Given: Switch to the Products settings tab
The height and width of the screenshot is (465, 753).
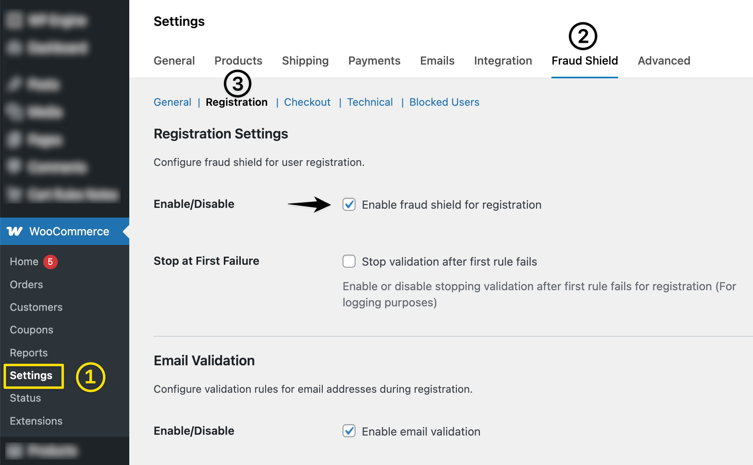Looking at the screenshot, I should tap(238, 61).
